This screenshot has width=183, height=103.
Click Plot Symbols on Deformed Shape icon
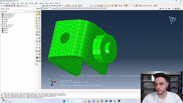[x=37, y=23]
